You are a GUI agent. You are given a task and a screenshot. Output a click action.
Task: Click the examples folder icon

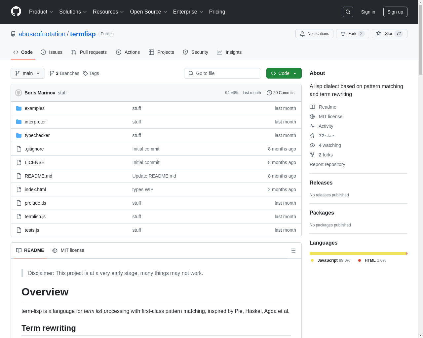[x=19, y=108]
